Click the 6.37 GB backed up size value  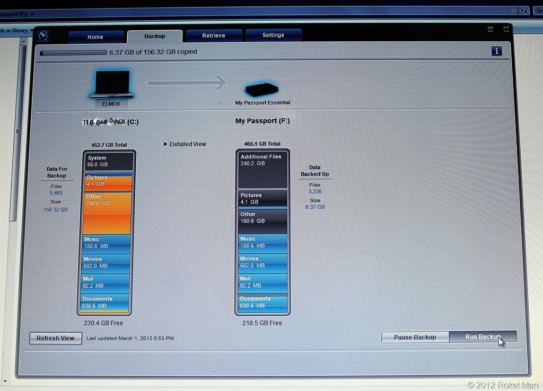pyautogui.click(x=315, y=207)
